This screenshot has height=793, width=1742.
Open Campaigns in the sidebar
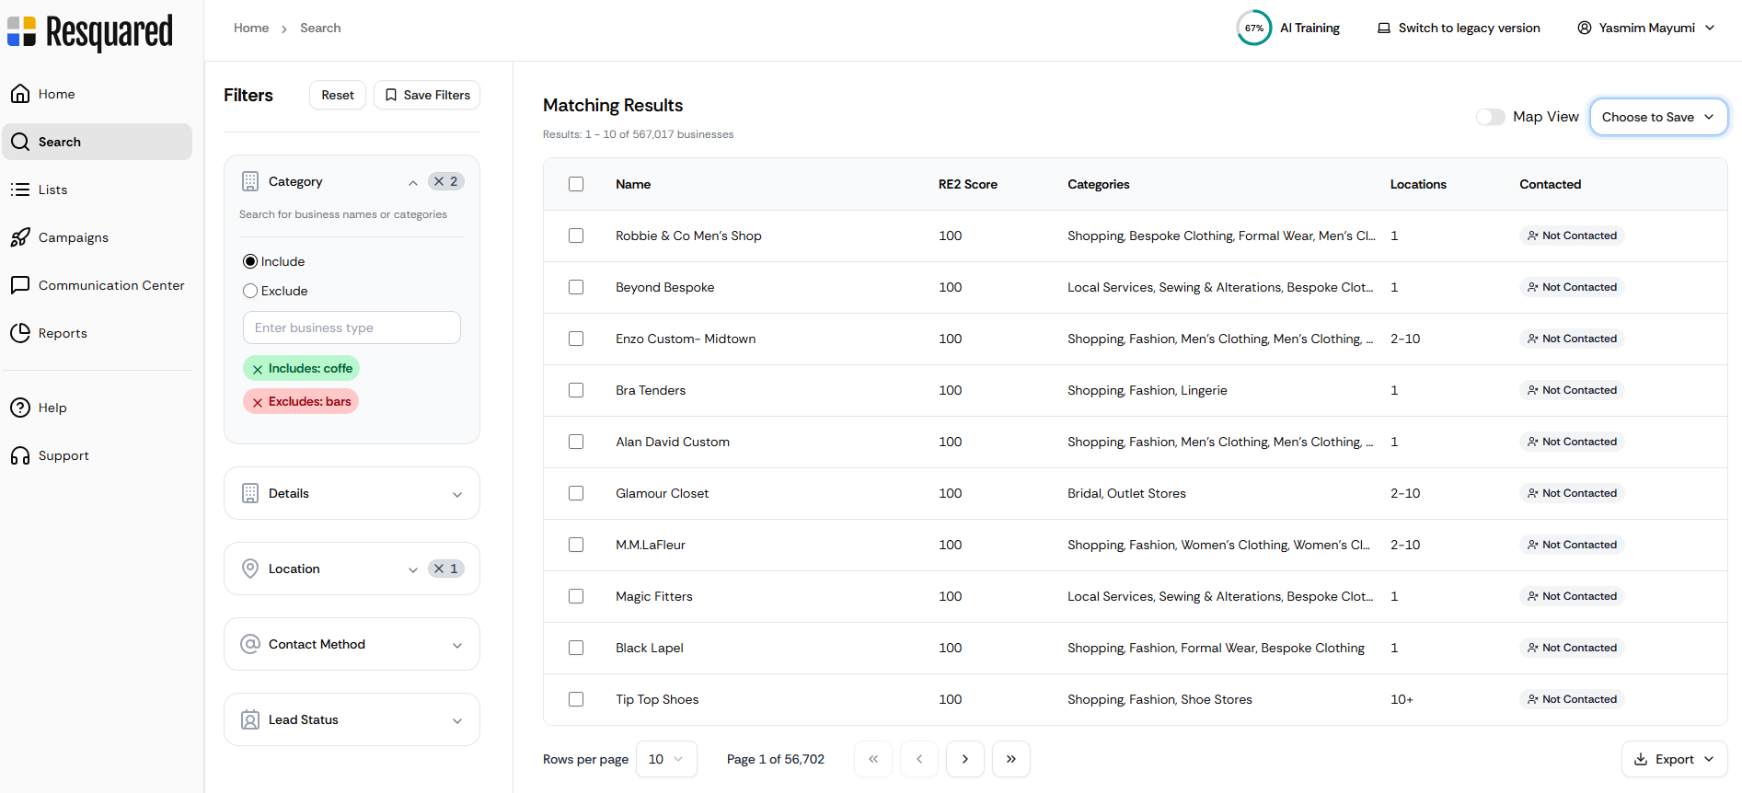point(73,237)
